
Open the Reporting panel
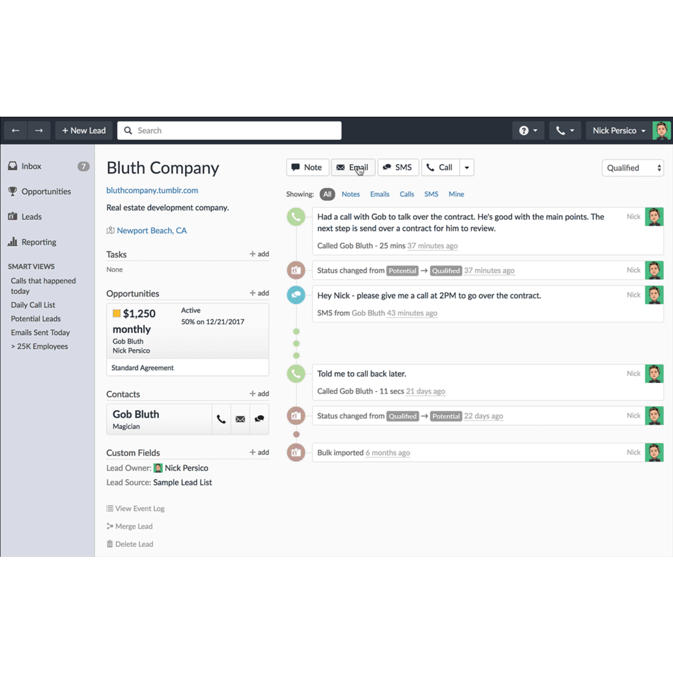point(38,242)
